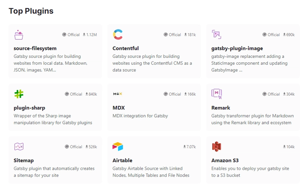The width and height of the screenshot is (303, 195).
Task: Open the Remark plugin heading
Action: click(x=221, y=108)
